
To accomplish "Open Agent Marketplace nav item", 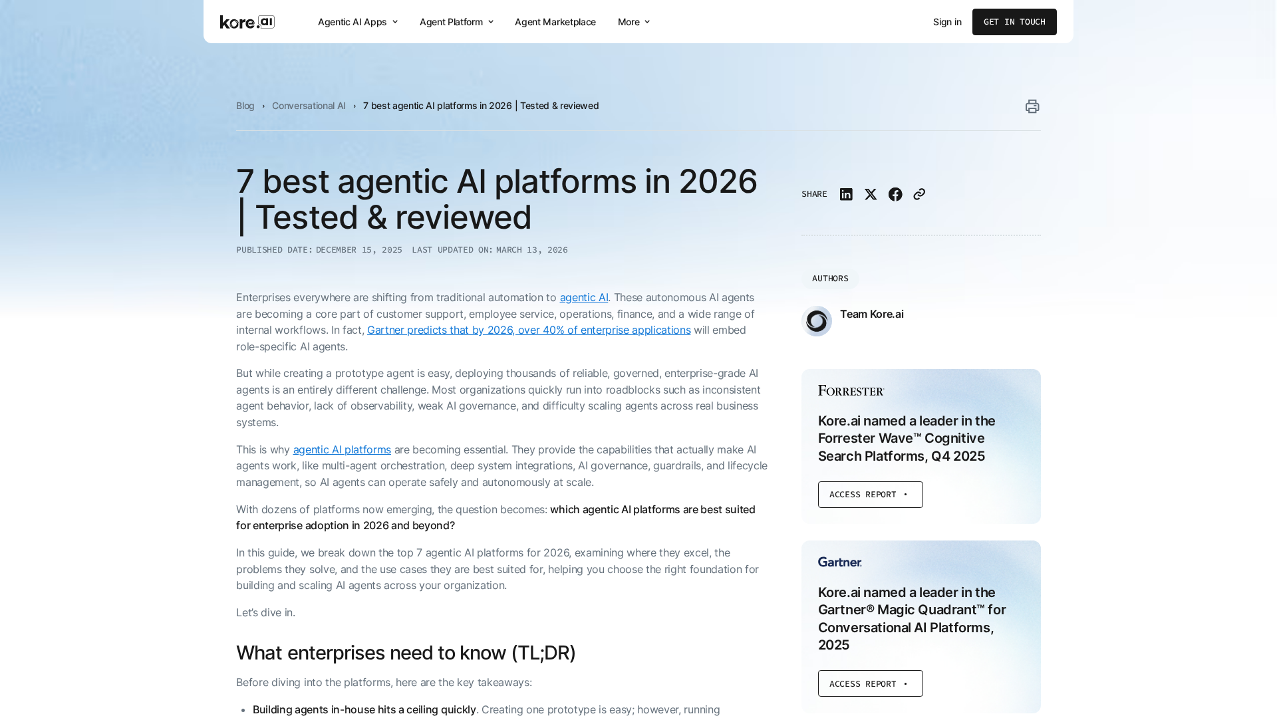I will point(555,22).
